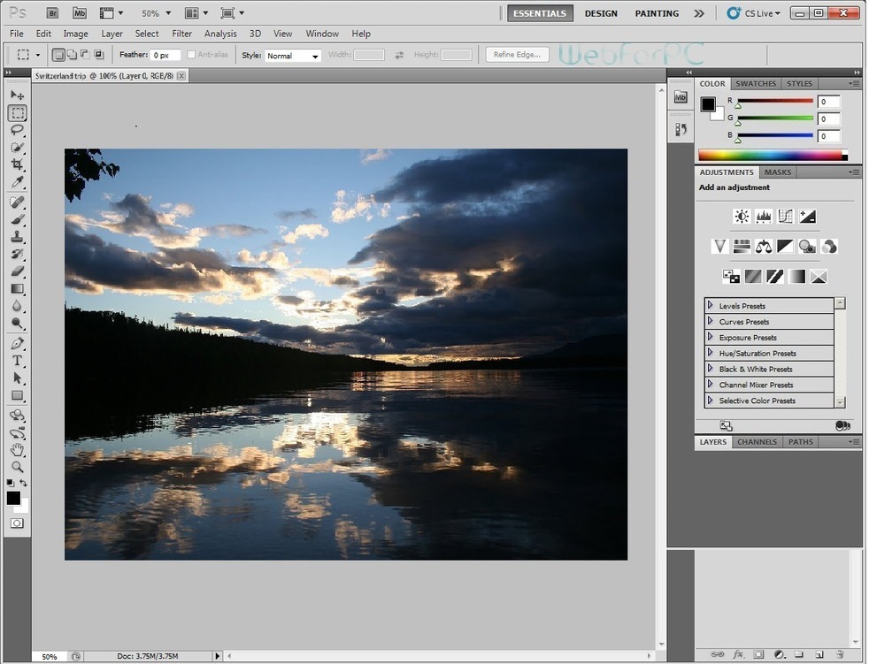Expand the Hue/Saturation Presets list
Image resolution: width=869 pixels, height=664 pixels.
tap(711, 354)
